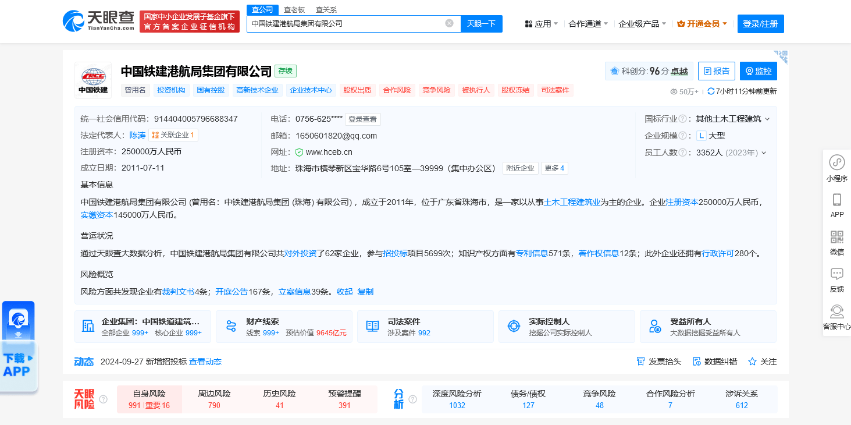The width and height of the screenshot is (851, 425).
Task: Open the customer service center icon
Action: (x=837, y=311)
